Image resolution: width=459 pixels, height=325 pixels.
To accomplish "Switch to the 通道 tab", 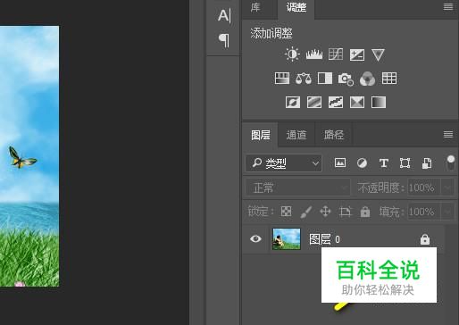I will [x=296, y=135].
